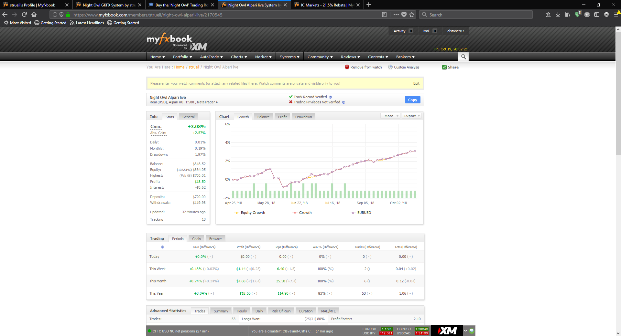Open page actions three-dot menu

click(x=396, y=15)
